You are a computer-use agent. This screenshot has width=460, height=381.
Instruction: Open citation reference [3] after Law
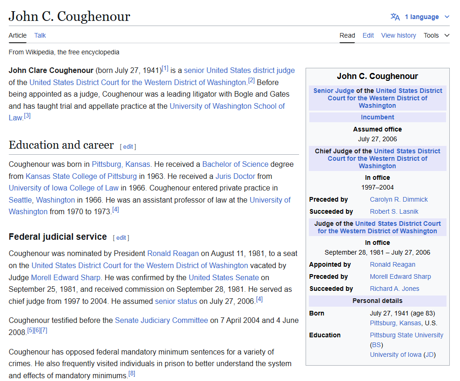pos(27,116)
